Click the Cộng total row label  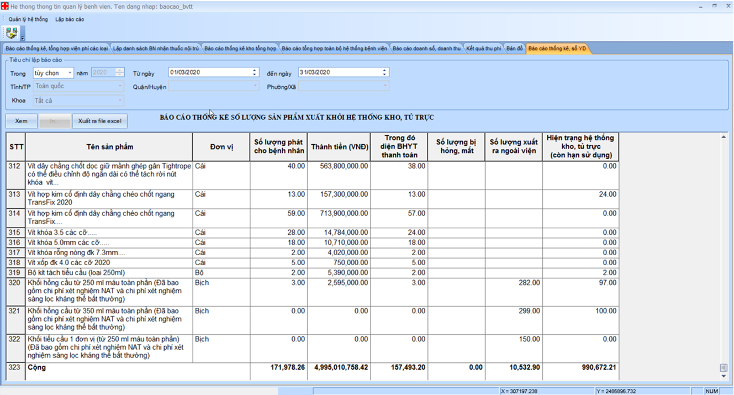pyautogui.click(x=37, y=367)
